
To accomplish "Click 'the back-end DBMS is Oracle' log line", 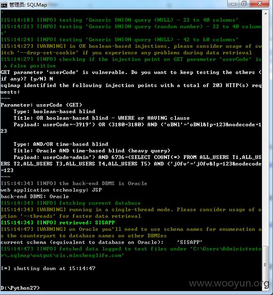I will pyautogui.click(x=74, y=183).
